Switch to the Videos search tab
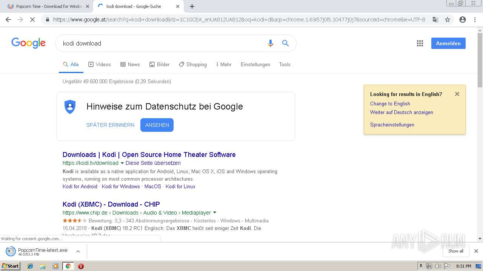 [100, 65]
